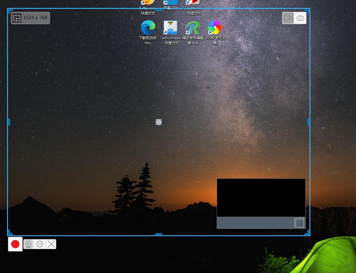Open recorder settings via the gear icon
This screenshot has height=273, width=356.
coord(40,244)
